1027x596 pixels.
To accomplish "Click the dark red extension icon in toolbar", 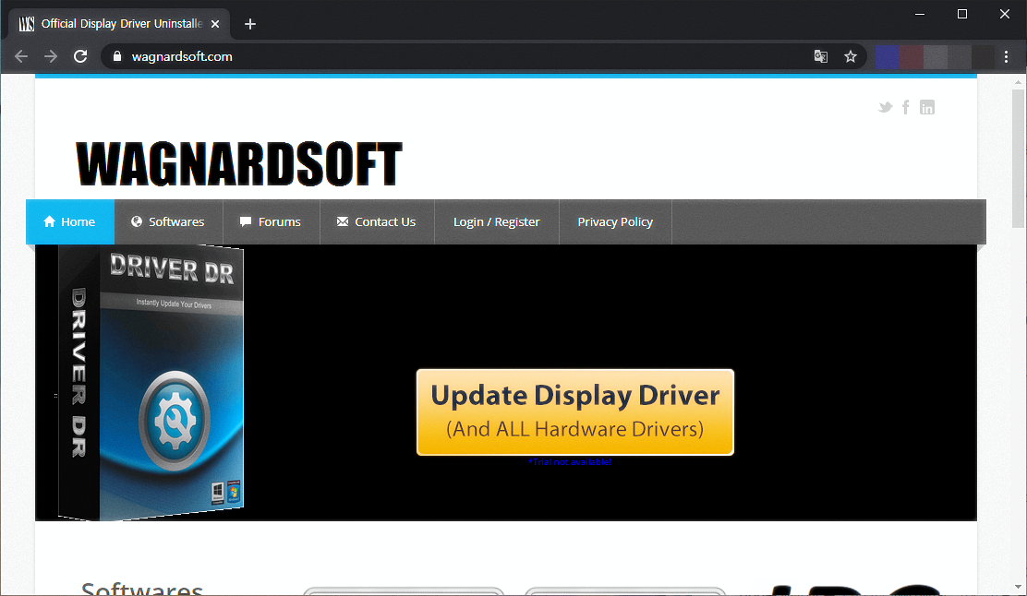I will click(x=911, y=57).
